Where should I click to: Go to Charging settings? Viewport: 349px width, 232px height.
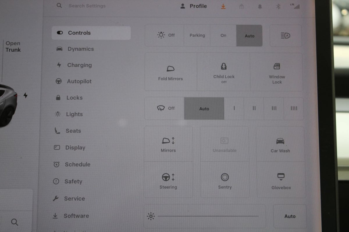79,65
